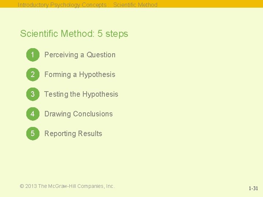Click the word 'Results' in step five
This screenshot has width=263, height=197.
pyautogui.click(x=90, y=134)
